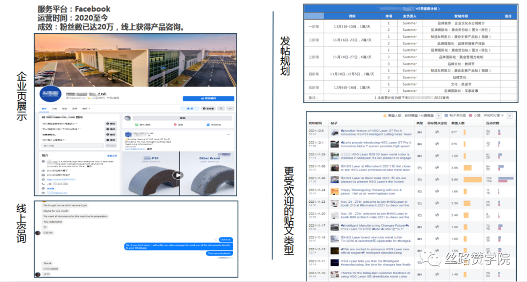The height and width of the screenshot is (282, 527).
Task: Open the post options three-dot menu
Action: (x=229, y=134)
